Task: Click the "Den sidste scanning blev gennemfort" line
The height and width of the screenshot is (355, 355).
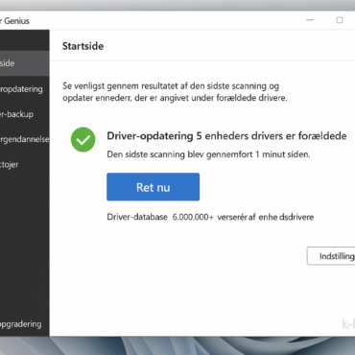Action: pos(208,154)
